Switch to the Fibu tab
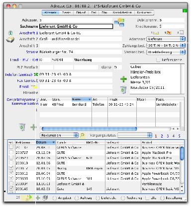 (x=104, y=12)
